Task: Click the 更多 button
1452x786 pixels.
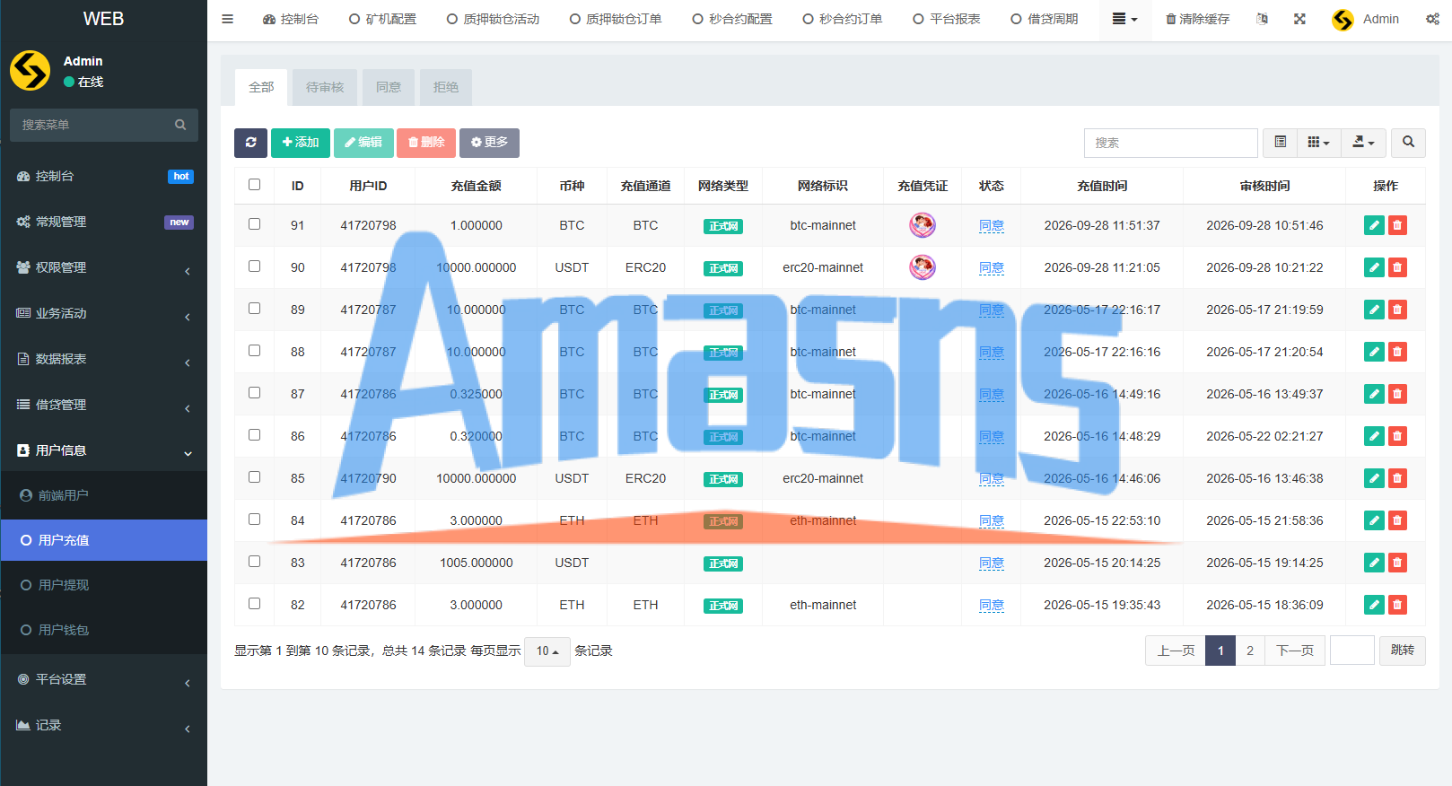Action: pyautogui.click(x=489, y=143)
